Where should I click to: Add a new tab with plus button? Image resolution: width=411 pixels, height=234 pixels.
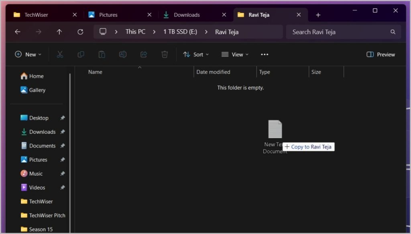pyautogui.click(x=318, y=15)
